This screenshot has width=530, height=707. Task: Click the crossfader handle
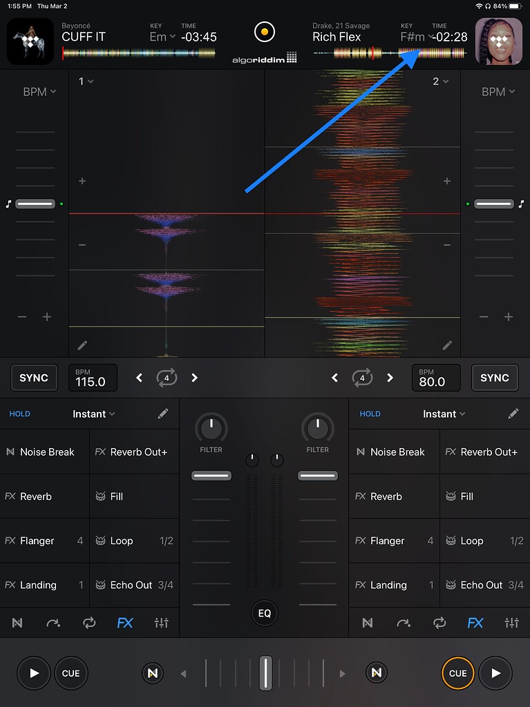(265, 672)
